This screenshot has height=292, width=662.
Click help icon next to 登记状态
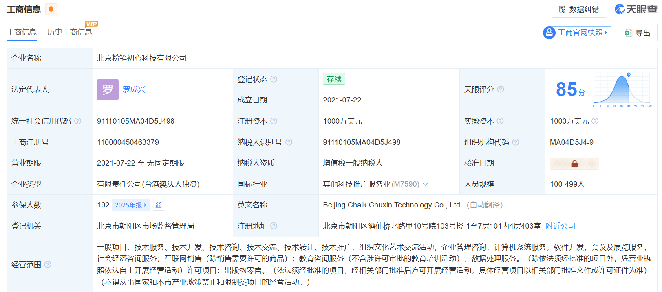274,79
